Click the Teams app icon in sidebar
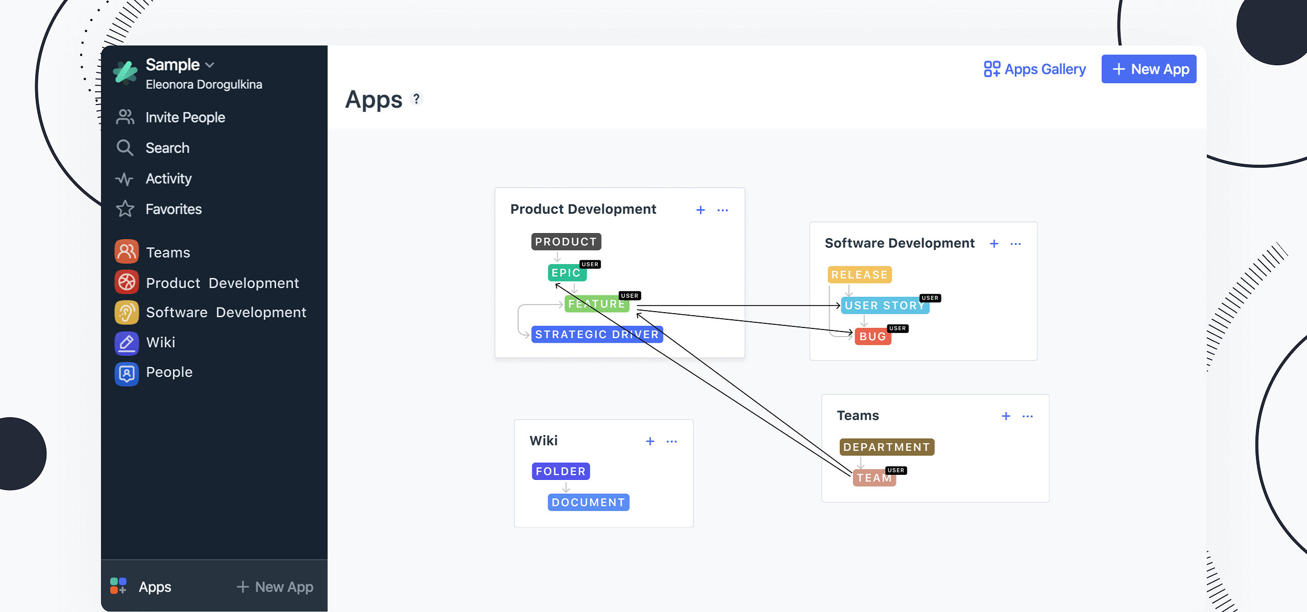1307x612 pixels. click(126, 252)
